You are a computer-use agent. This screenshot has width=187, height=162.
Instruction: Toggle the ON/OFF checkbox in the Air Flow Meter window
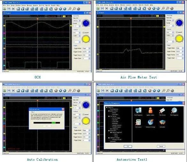[177, 32]
